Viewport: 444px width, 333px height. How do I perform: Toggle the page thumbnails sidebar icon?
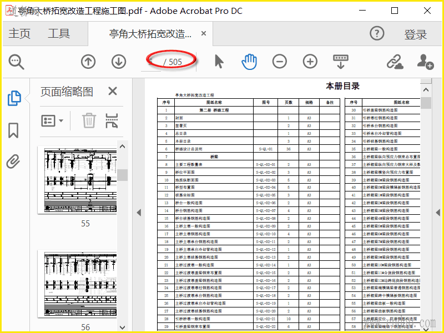[x=14, y=98]
